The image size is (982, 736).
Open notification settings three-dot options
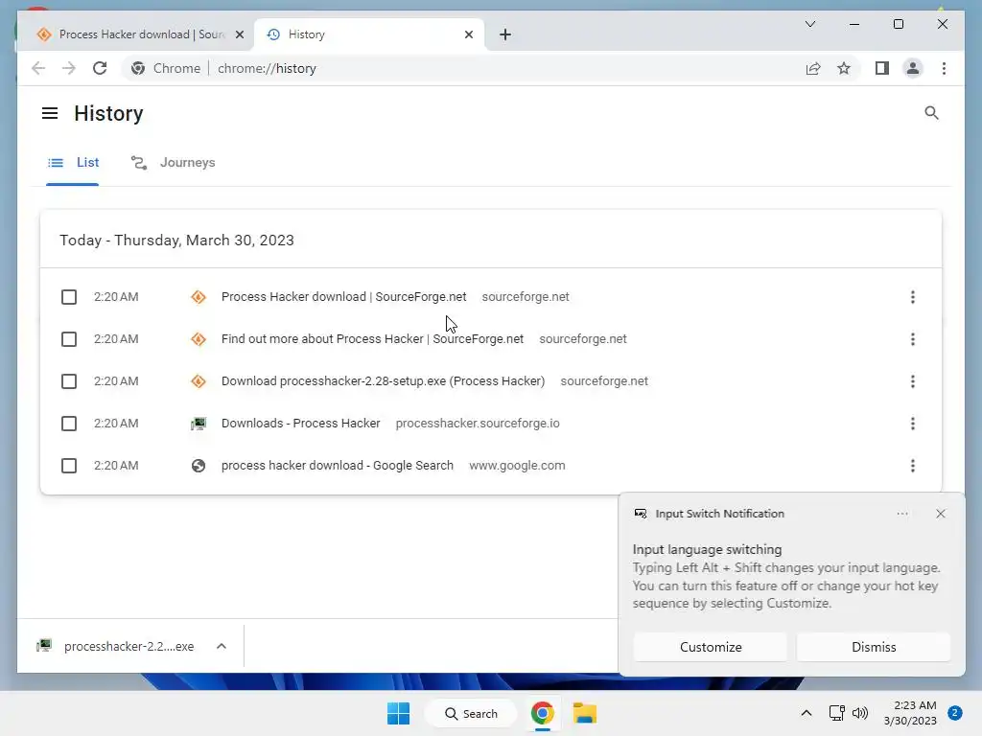pyautogui.click(x=901, y=514)
